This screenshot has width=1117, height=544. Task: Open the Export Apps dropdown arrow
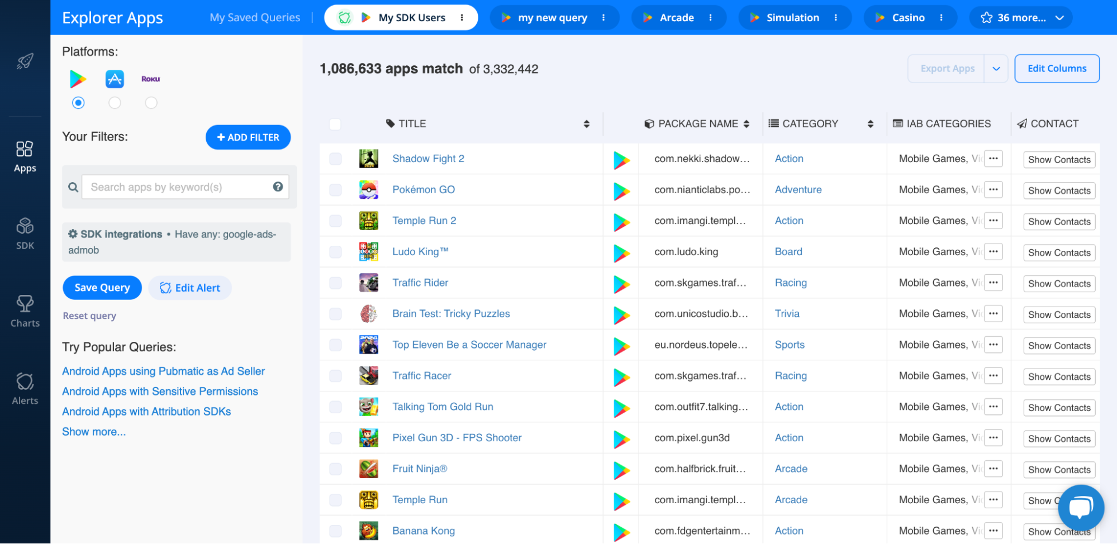(x=996, y=69)
